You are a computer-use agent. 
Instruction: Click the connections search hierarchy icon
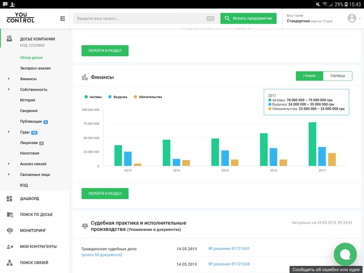(9, 263)
